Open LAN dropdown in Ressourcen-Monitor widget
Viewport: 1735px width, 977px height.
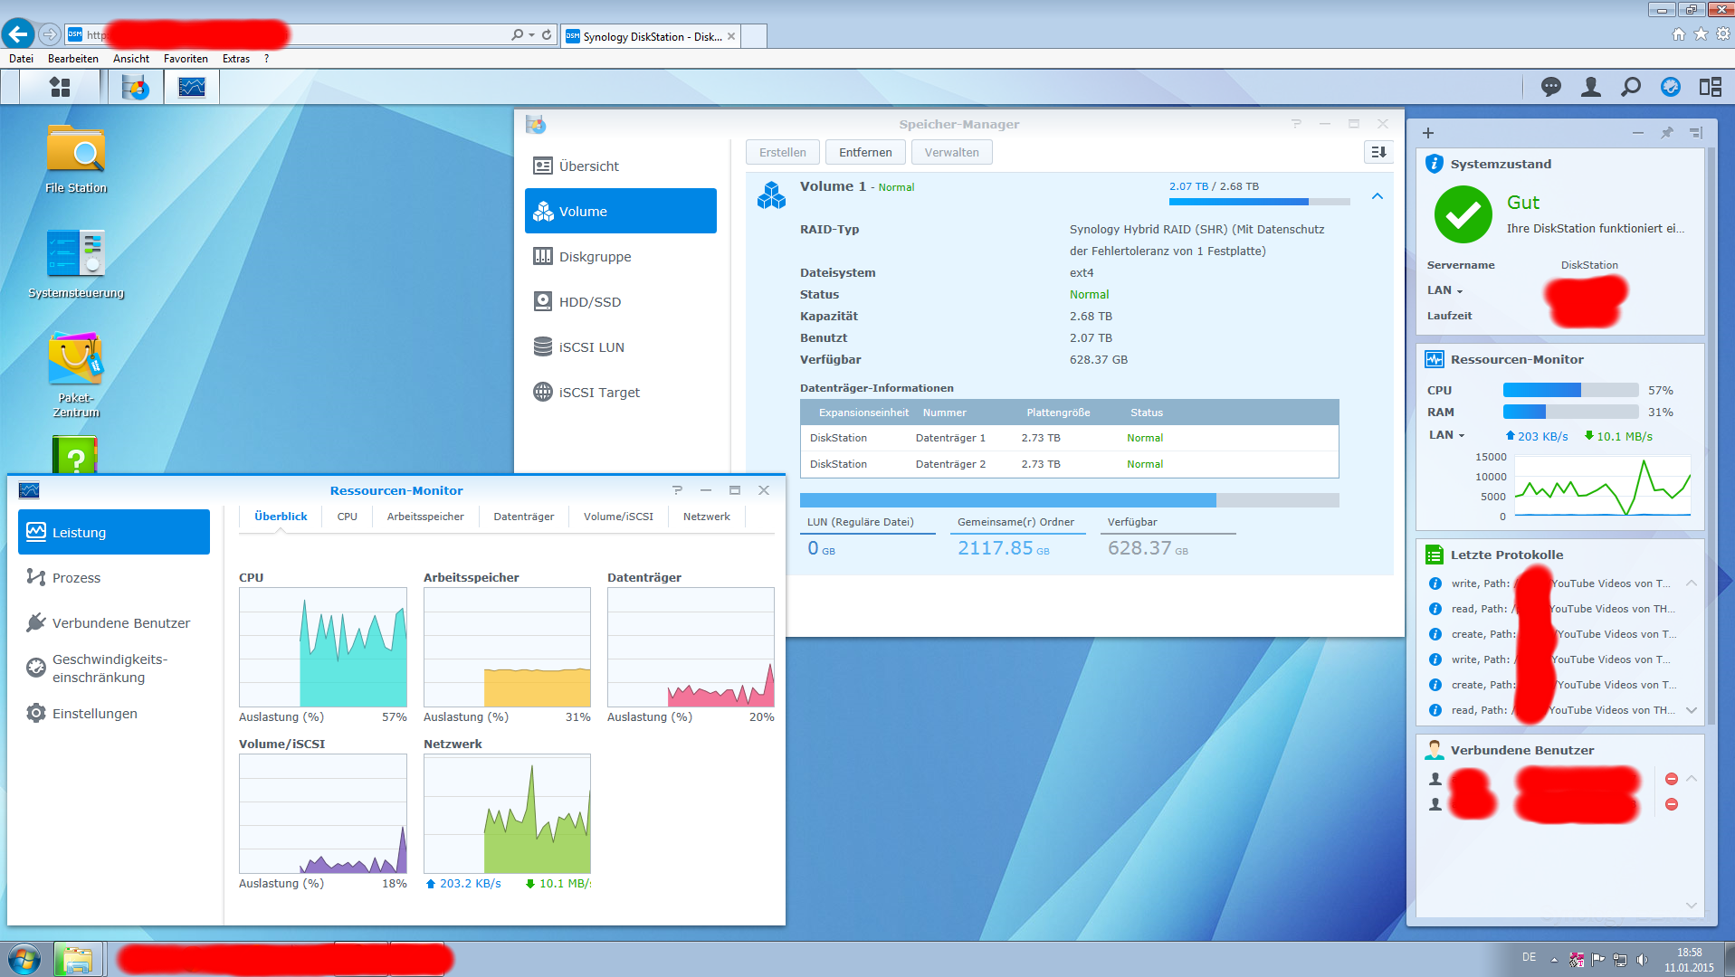tap(1446, 435)
